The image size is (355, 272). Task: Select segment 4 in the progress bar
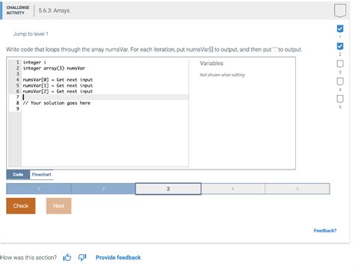coord(233,189)
